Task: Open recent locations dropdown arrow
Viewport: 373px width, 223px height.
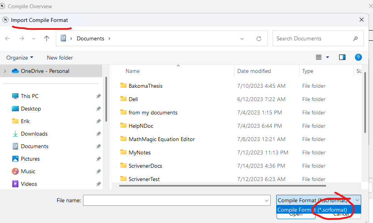Action: [33, 39]
